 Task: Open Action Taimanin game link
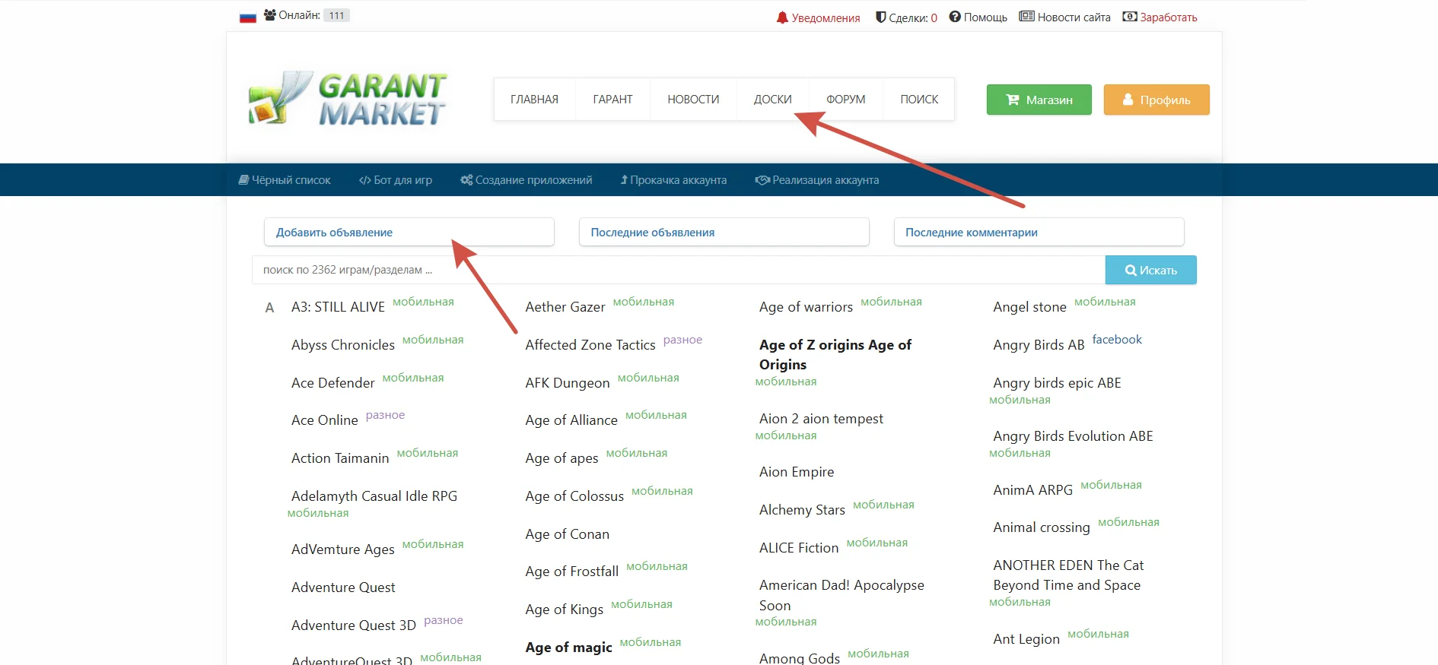tap(340, 458)
